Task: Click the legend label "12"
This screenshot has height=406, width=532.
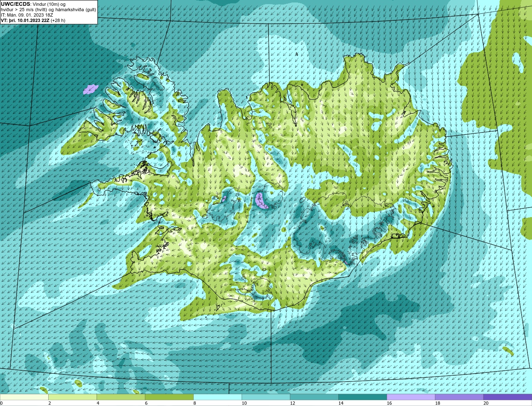Action: point(292,403)
